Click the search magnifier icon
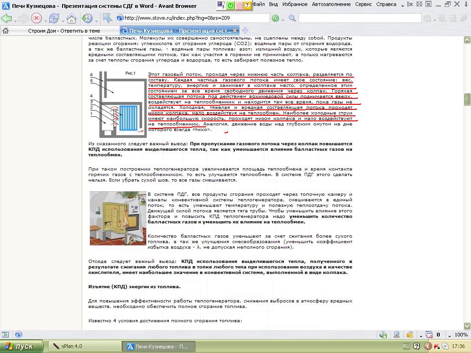Screen dimensions: 471x353 292,18
